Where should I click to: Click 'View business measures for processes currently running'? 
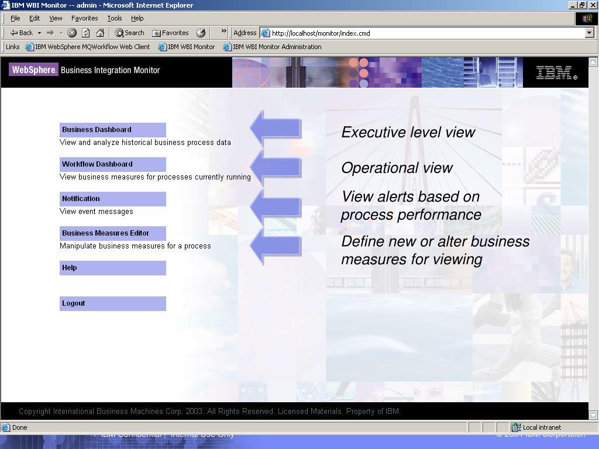click(x=155, y=177)
